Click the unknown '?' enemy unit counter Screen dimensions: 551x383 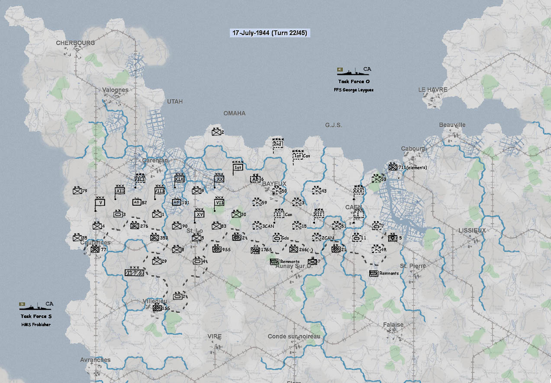click(x=313, y=261)
